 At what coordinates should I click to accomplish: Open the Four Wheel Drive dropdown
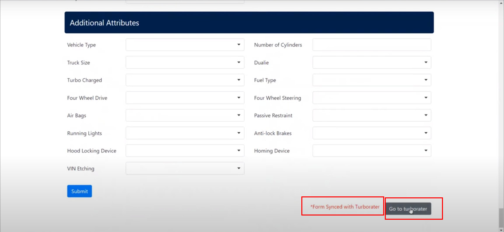click(x=185, y=98)
